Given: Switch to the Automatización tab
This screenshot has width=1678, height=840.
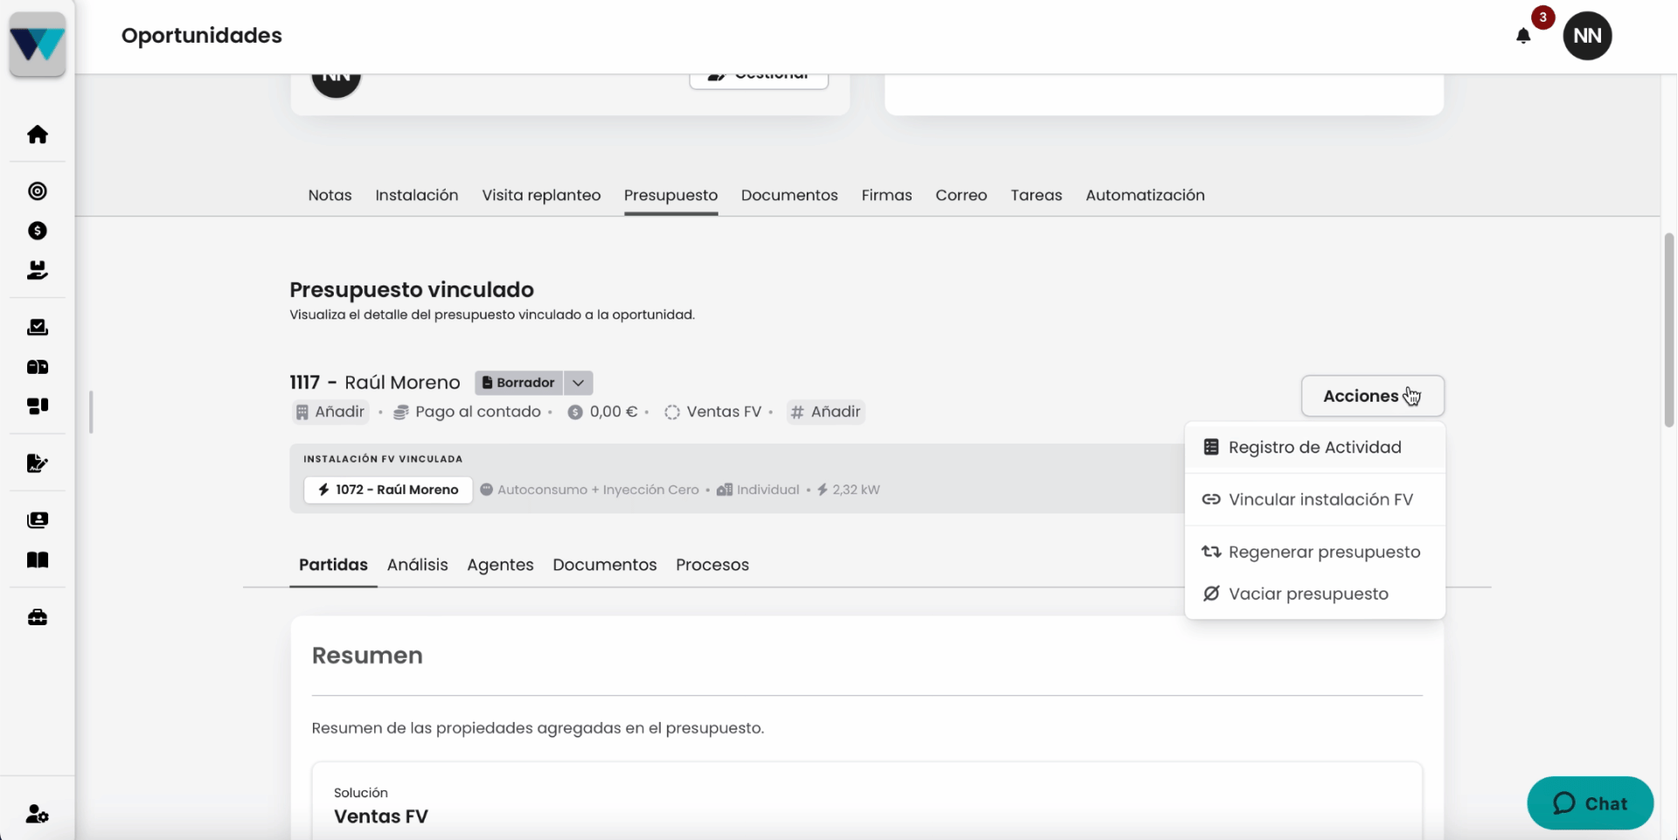Looking at the screenshot, I should point(1145,196).
